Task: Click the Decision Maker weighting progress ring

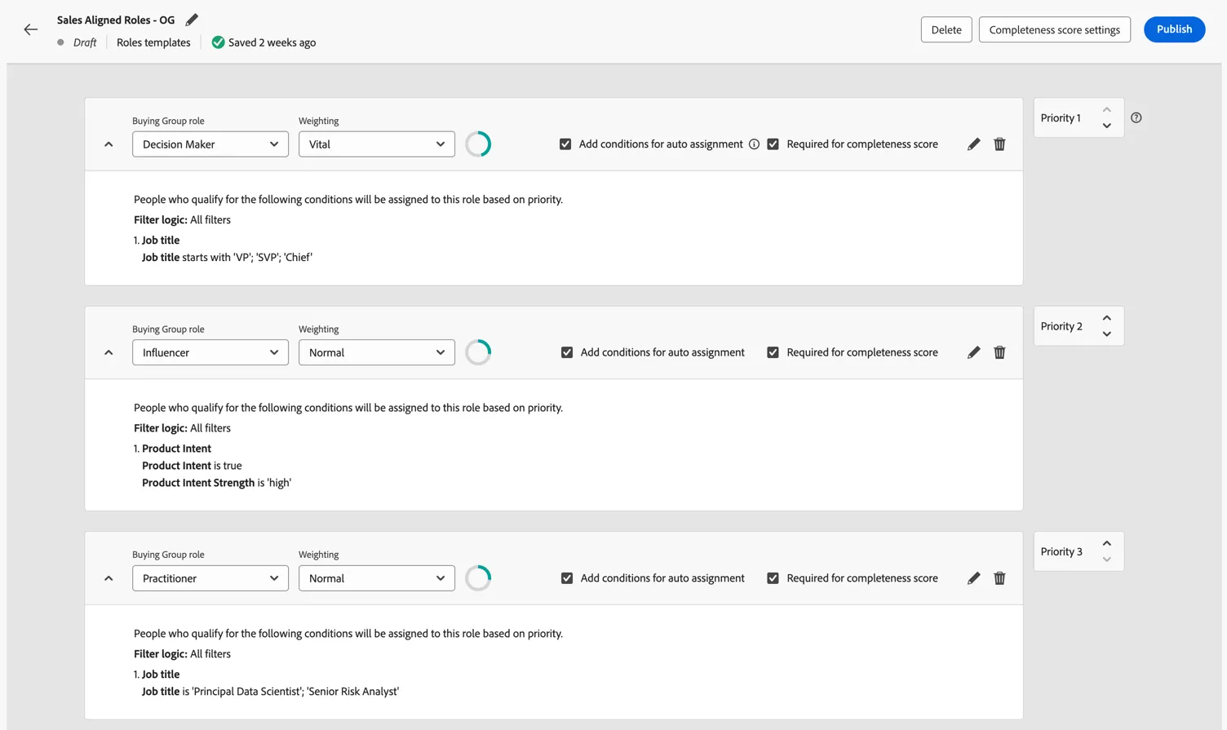Action: 478,144
